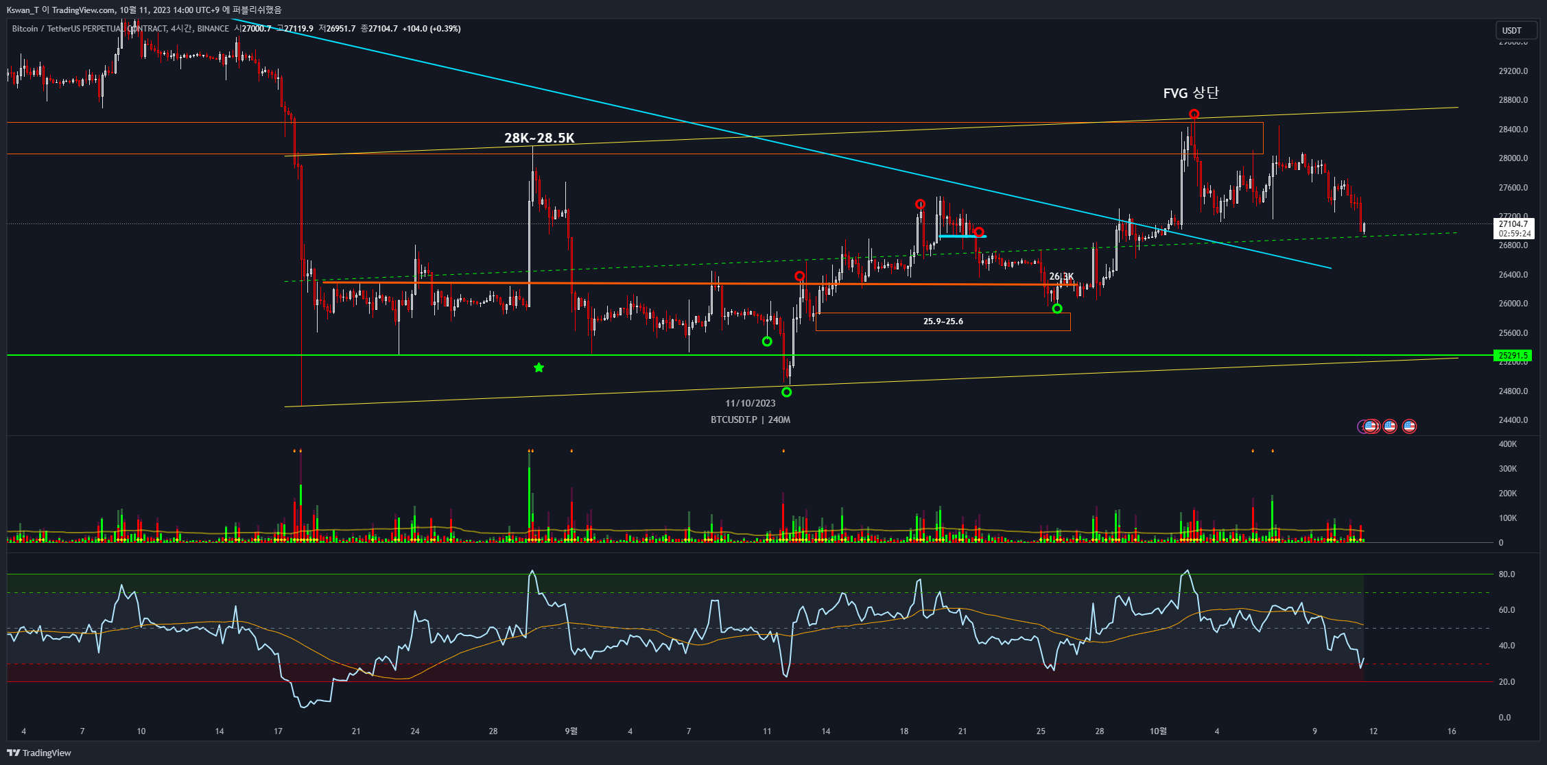Click the '17' date label on time axis
The width and height of the screenshot is (1547, 765).
click(278, 731)
